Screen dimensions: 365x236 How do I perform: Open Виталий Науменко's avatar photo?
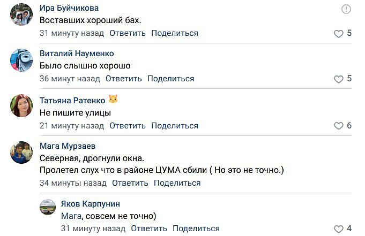click(x=21, y=60)
